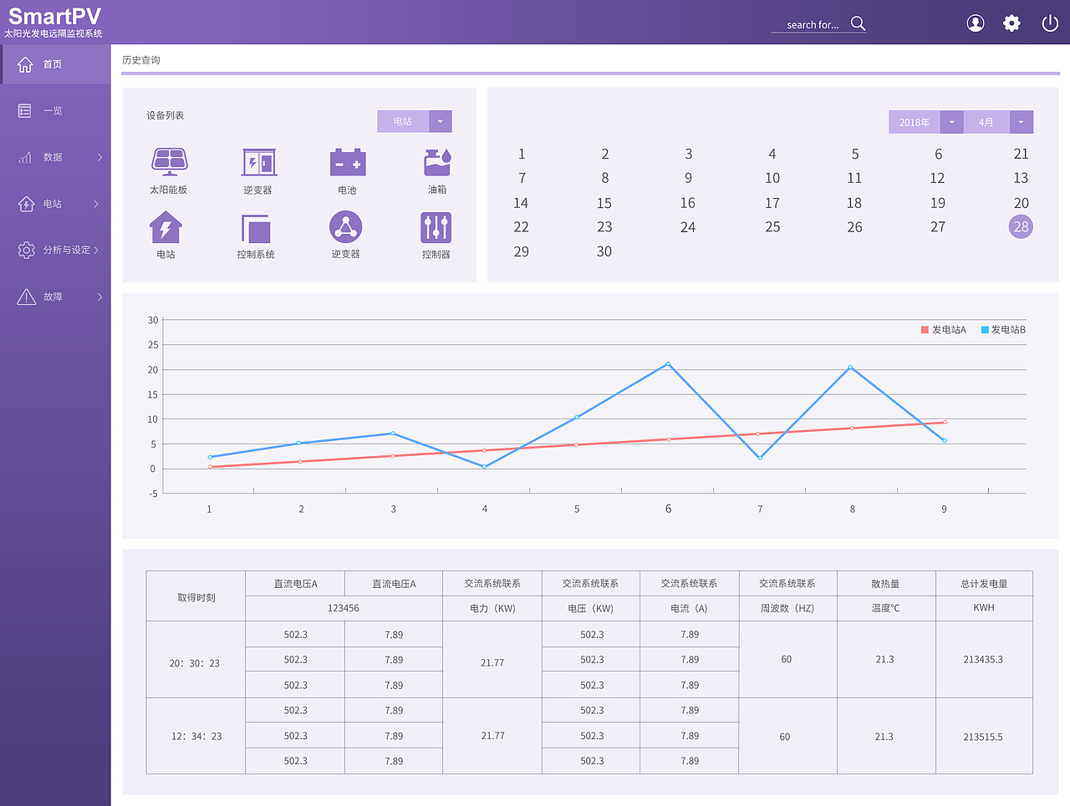Screen dimensions: 1070x806
Task: Toggle the 发电站B legend entry
Action: (1004, 330)
